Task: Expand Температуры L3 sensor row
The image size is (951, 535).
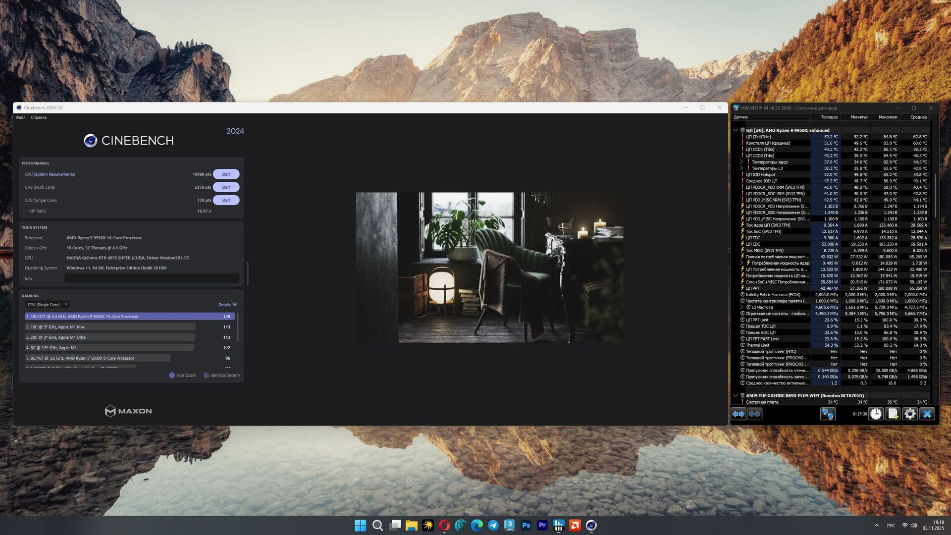Action: 741,168
